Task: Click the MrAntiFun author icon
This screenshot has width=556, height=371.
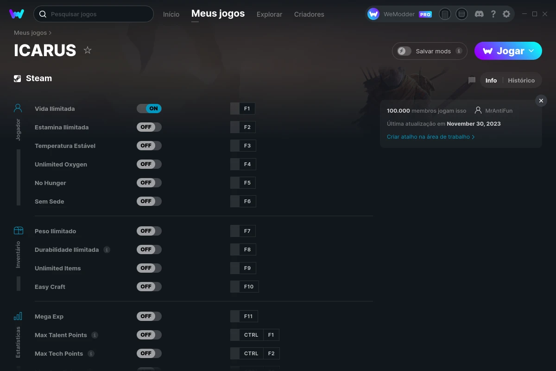Action: pyautogui.click(x=478, y=110)
